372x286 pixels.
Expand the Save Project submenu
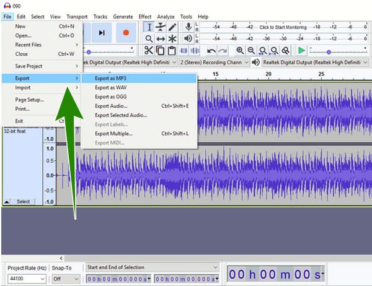point(42,66)
